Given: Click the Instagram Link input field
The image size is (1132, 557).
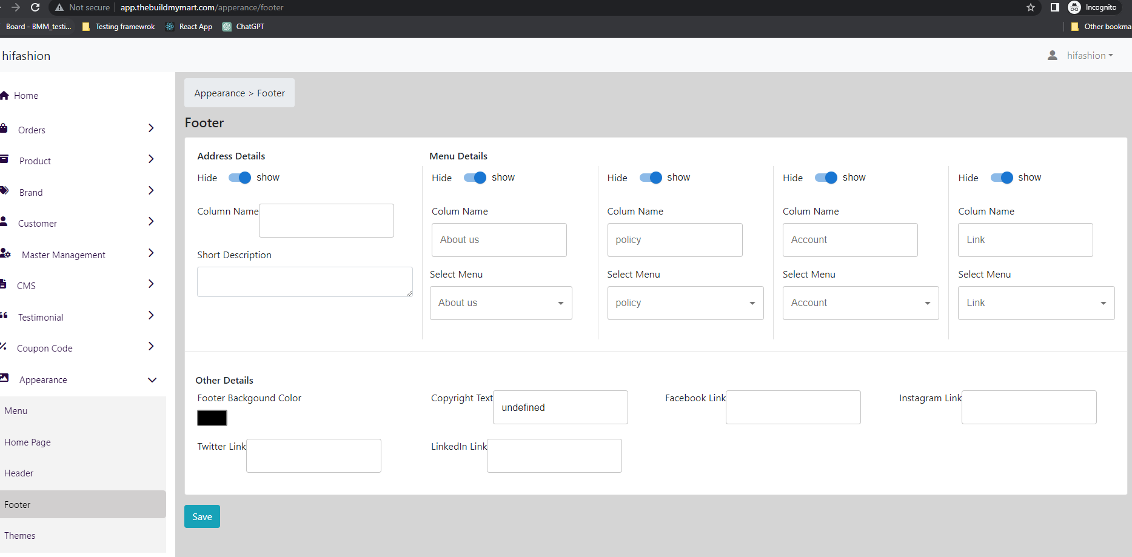Looking at the screenshot, I should (x=1029, y=407).
